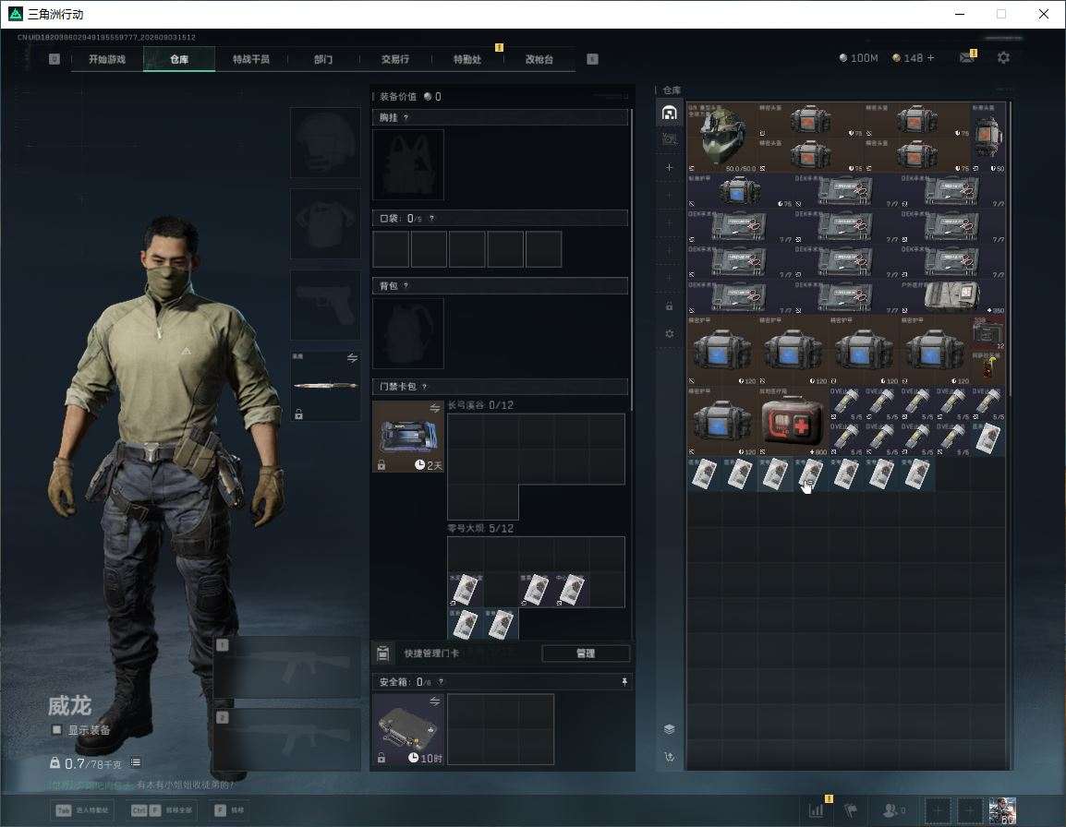This screenshot has width=1066, height=827.
Task: Click the empty body armor slot
Action: (x=326, y=223)
